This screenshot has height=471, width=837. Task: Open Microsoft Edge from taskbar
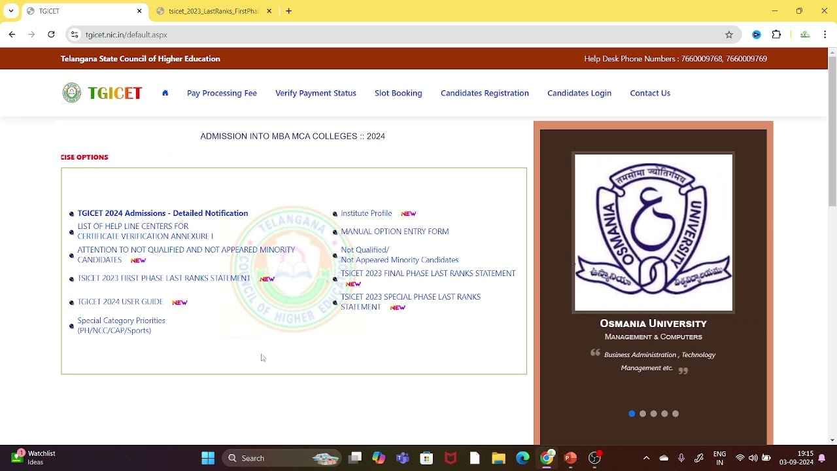pyautogui.click(x=522, y=458)
